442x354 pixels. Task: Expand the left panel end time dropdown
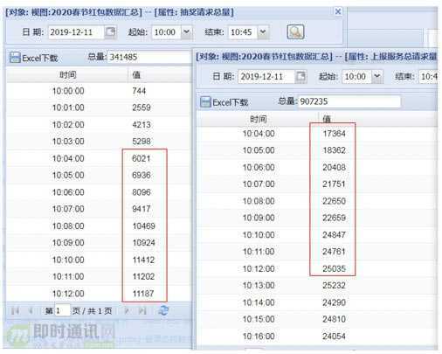click(263, 31)
